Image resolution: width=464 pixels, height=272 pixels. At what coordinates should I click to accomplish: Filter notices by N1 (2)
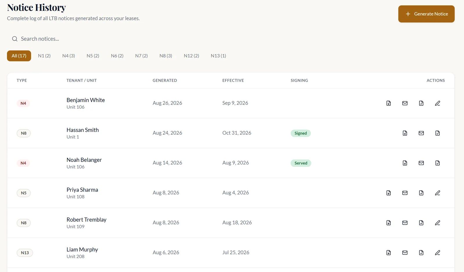coord(44,56)
